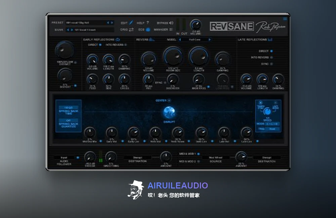Click the Reverb Room Size knob
The width and height of the screenshot is (336, 218).
[x=173, y=57]
